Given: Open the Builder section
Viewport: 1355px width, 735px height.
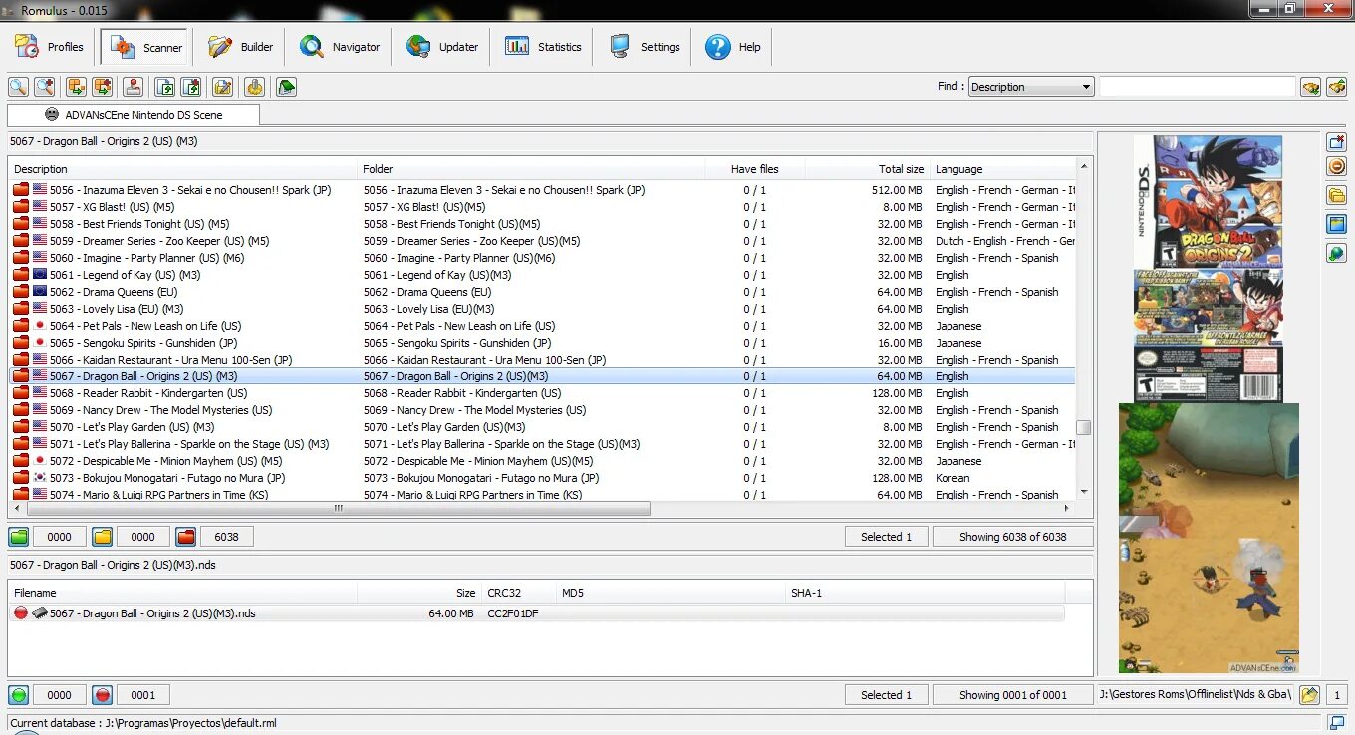Looking at the screenshot, I should (x=240, y=47).
